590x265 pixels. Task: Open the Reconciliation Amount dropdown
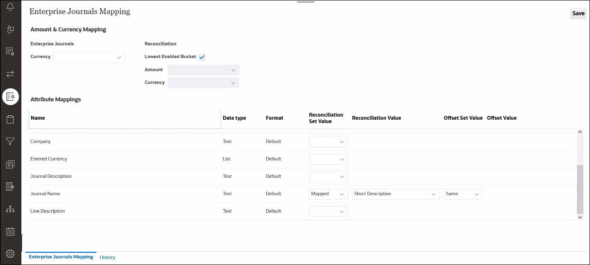(203, 69)
